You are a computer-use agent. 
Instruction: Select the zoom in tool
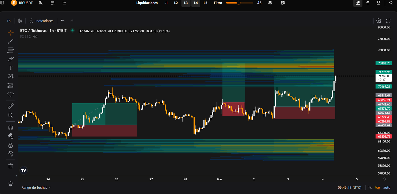[x=11, y=115]
